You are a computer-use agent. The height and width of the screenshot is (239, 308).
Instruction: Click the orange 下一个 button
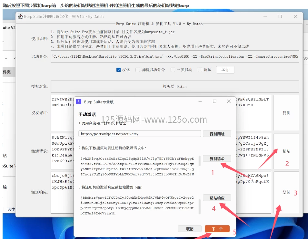click(x=217, y=229)
